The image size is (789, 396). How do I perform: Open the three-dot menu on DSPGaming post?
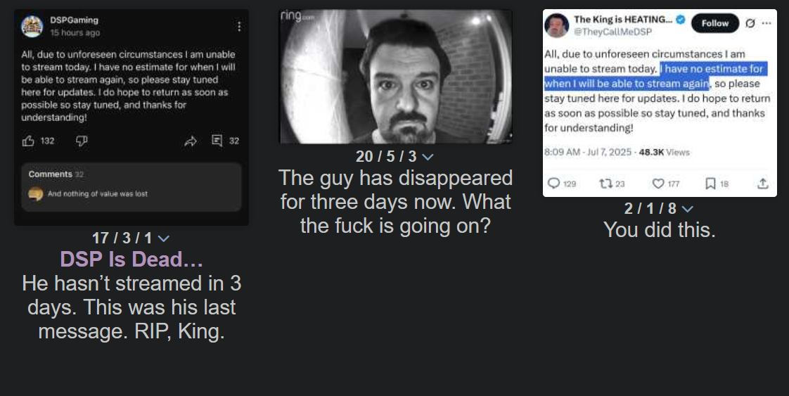click(x=239, y=26)
